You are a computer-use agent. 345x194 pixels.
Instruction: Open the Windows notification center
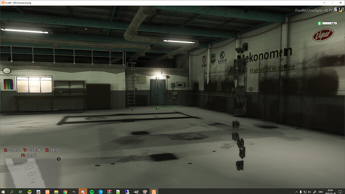click(340, 192)
